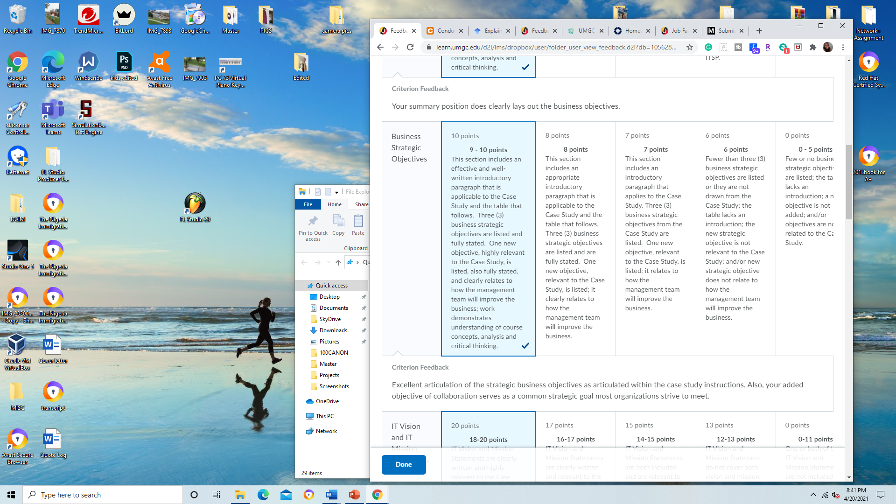This screenshot has height=504, width=896.
Task: Open Desktop in File Explorer sidebar
Action: 329,297
